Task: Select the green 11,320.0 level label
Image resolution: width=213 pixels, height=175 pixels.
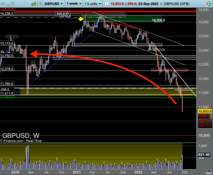Action: point(7,97)
